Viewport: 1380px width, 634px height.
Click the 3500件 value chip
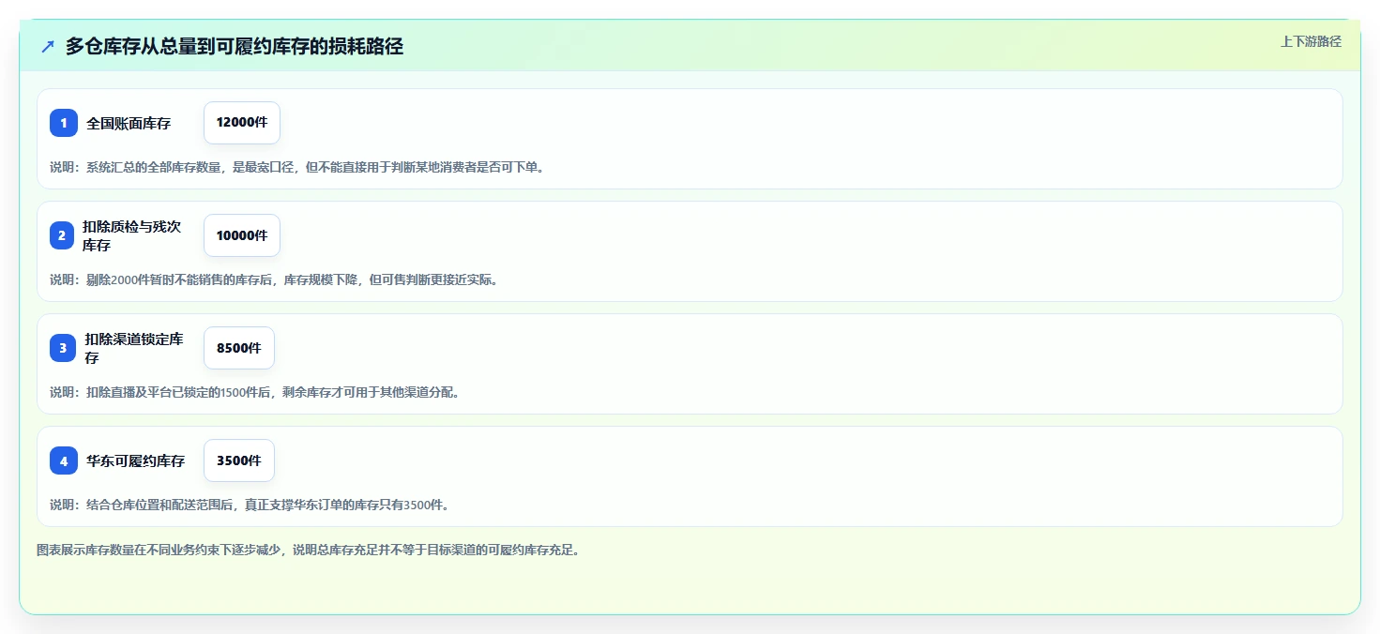coord(239,460)
